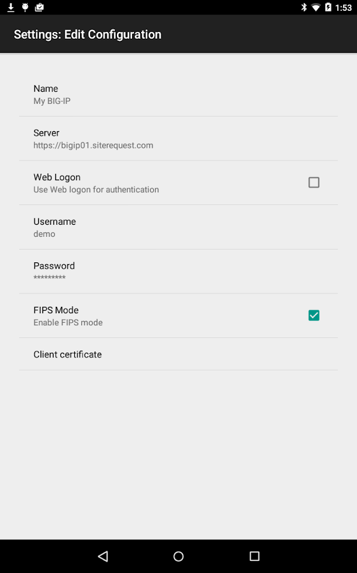Image resolution: width=357 pixels, height=573 pixels.
Task: Edit the Name setting My BIG-IP
Action: [178, 94]
